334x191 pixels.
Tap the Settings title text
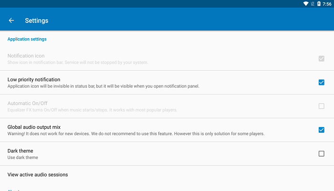37,21
